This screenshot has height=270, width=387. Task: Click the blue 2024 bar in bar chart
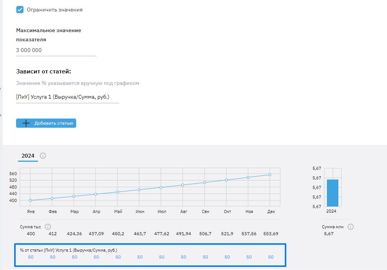[x=332, y=193]
